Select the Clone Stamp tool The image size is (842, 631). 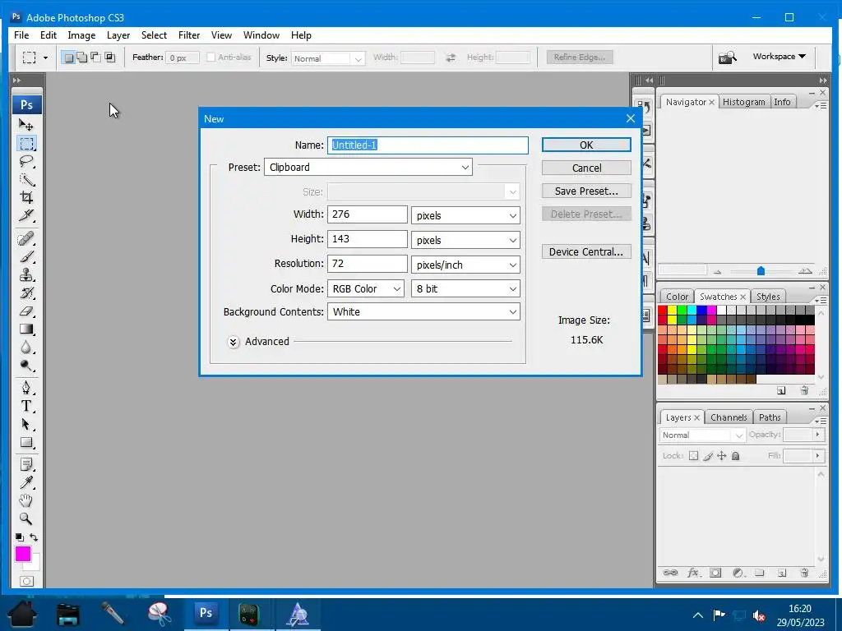[25, 274]
